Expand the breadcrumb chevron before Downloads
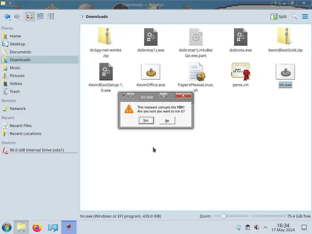 click(x=82, y=16)
